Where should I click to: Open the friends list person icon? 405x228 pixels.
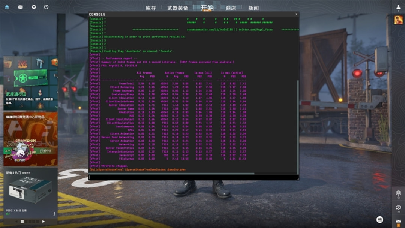pyautogui.click(x=398, y=8)
